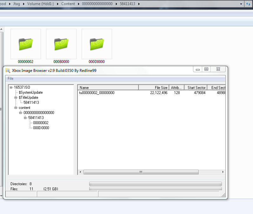253x214 pixels.
Task: Collapse the content tree node
Action: point(16,108)
